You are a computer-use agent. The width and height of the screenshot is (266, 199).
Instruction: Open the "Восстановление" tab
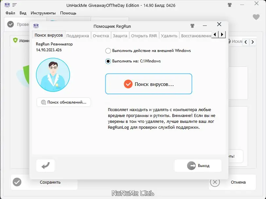(x=196, y=36)
